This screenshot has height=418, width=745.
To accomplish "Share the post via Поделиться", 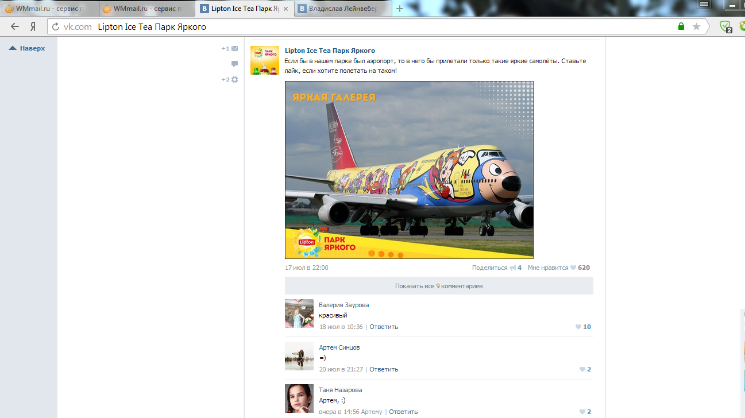I will [497, 268].
